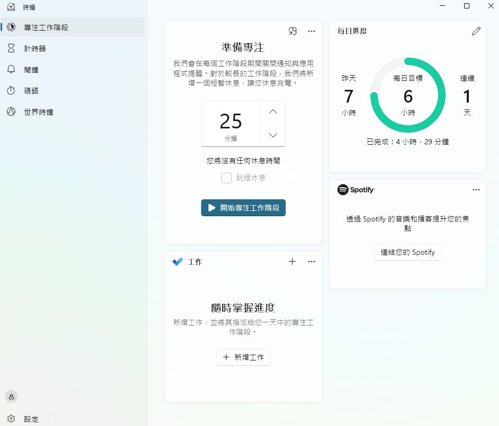The width and height of the screenshot is (499, 426).
Task: Go to the 碼錶 stopwatch page
Action: [72, 90]
